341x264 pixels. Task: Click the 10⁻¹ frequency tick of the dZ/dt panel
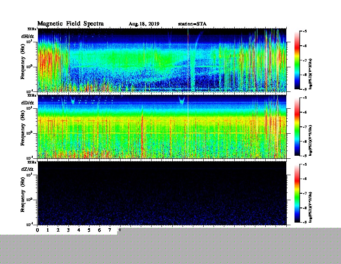click(x=30, y=224)
